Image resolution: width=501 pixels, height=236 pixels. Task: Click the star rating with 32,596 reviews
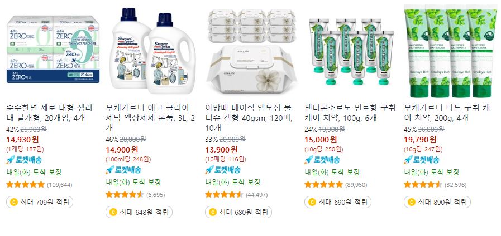click(x=423, y=184)
